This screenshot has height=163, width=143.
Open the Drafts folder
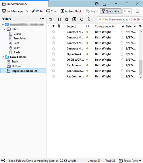pyautogui.click(x=17, y=34)
